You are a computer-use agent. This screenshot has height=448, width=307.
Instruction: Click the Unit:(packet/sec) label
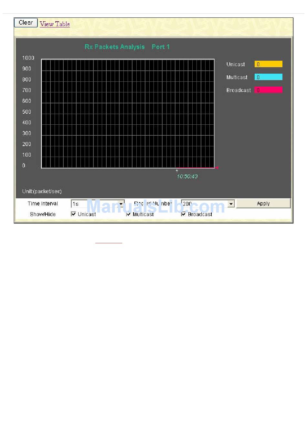(x=42, y=191)
